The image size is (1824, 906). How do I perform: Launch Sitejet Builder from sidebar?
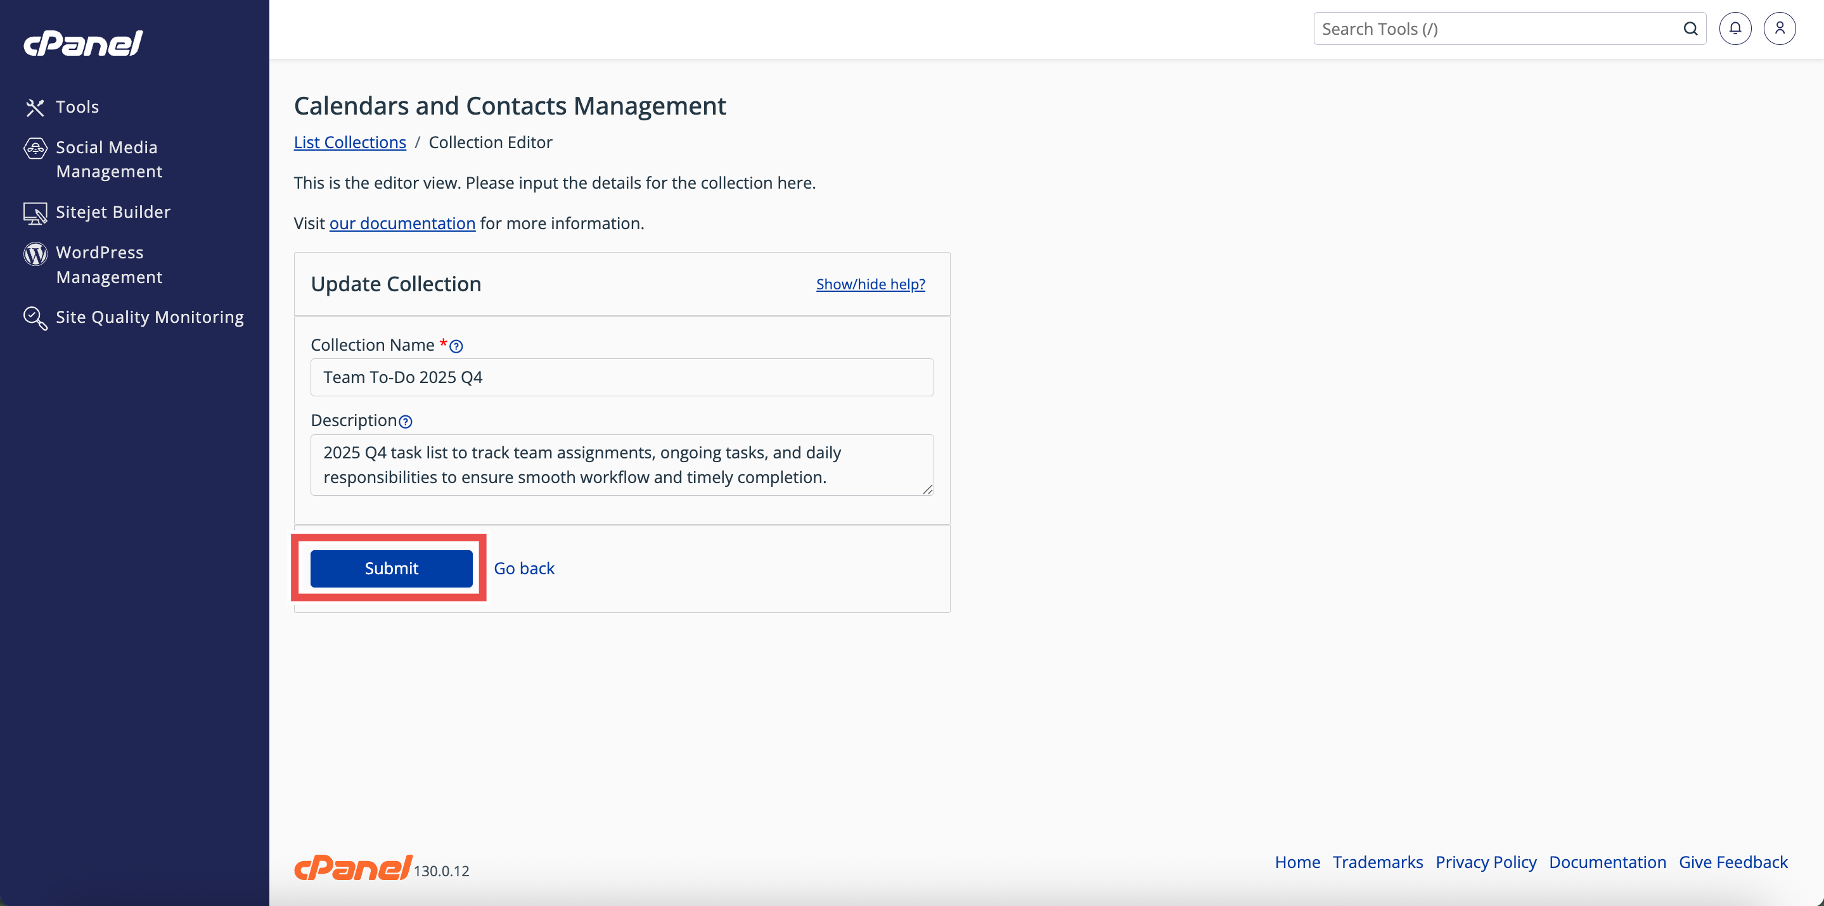point(113,212)
